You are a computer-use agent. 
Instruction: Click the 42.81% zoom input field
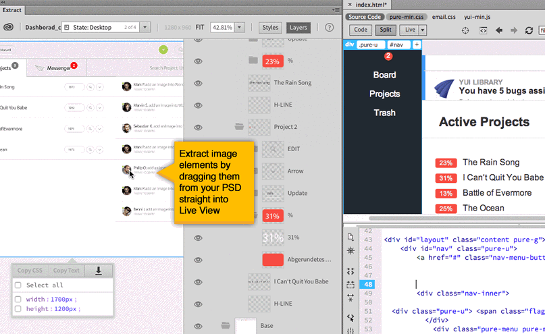(222, 27)
